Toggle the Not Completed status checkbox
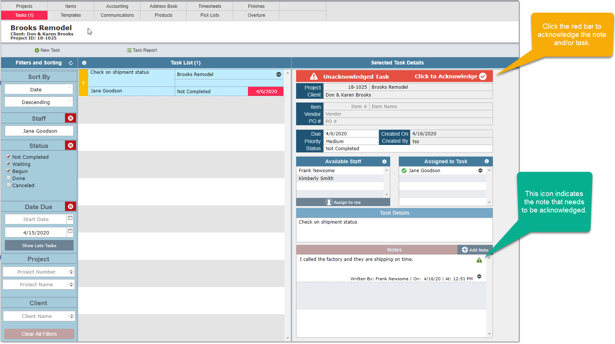 [9, 157]
